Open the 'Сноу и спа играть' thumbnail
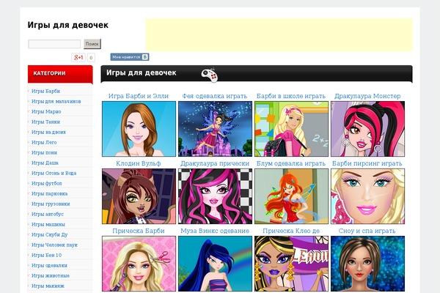This screenshot has width=440, height=293. 368,264
